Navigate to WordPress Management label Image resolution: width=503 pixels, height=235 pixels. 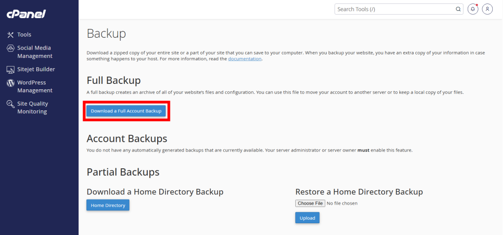click(x=34, y=87)
